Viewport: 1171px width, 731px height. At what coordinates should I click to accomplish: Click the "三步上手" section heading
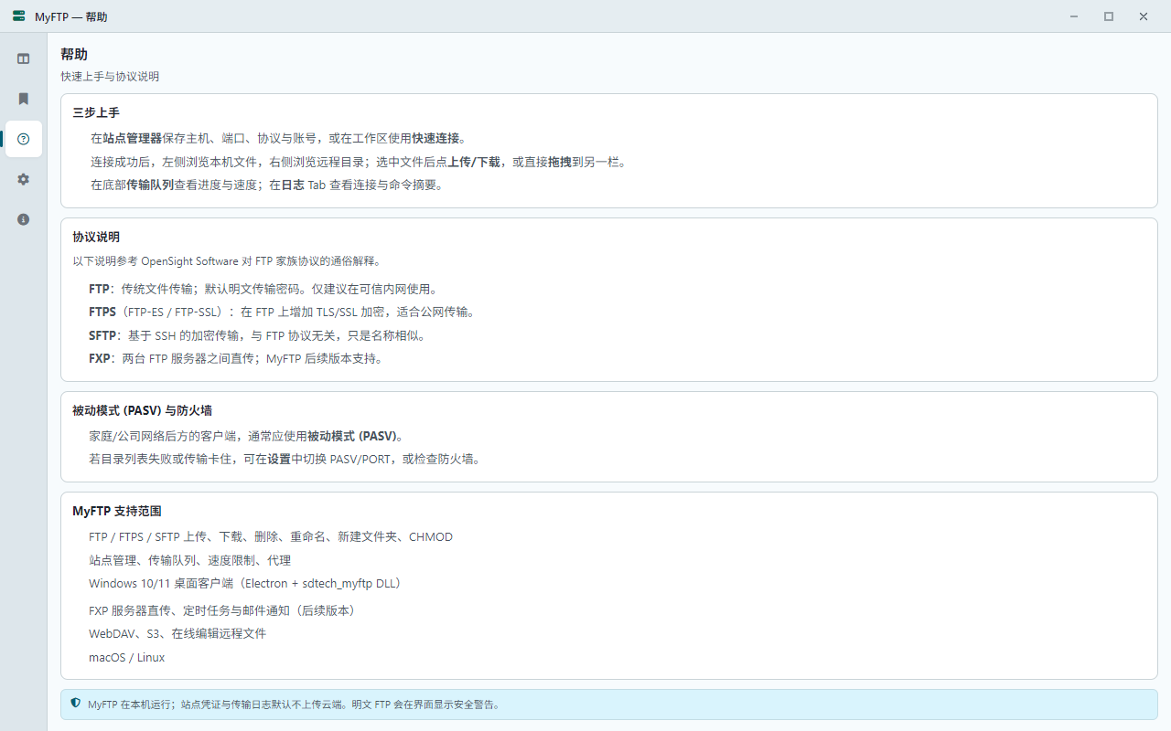coord(96,112)
